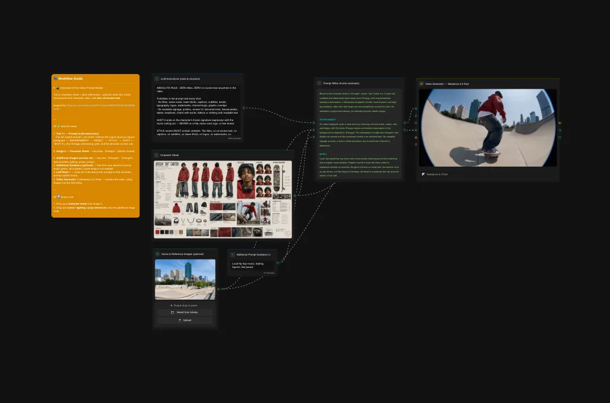This screenshot has height=403, width=610.
Task: Click the Seedance 2.0 Fast model logo icon
Action: coord(423,175)
